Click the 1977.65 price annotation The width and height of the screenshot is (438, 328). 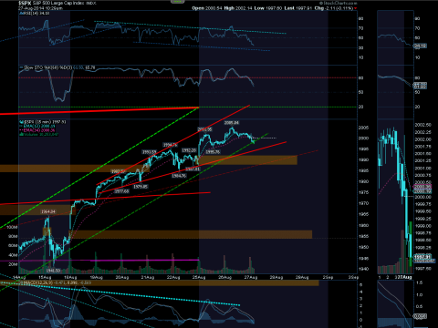[x=121, y=191]
